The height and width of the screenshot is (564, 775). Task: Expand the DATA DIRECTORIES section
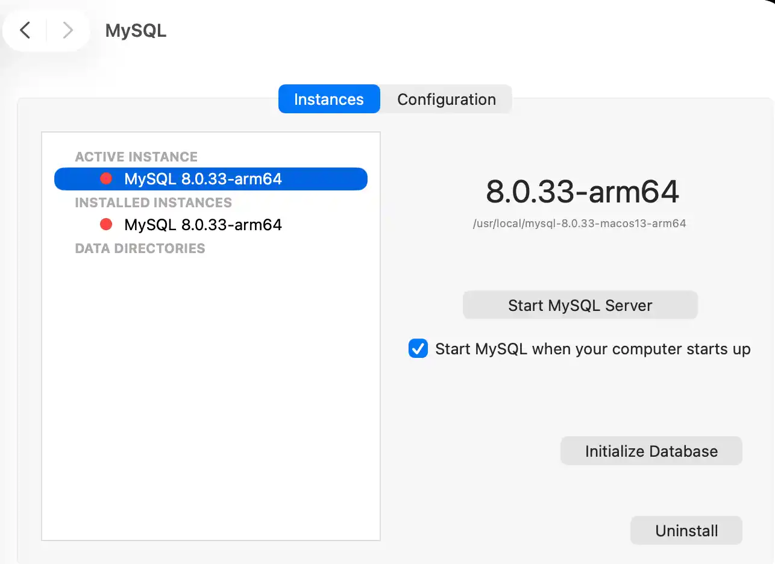pos(140,248)
